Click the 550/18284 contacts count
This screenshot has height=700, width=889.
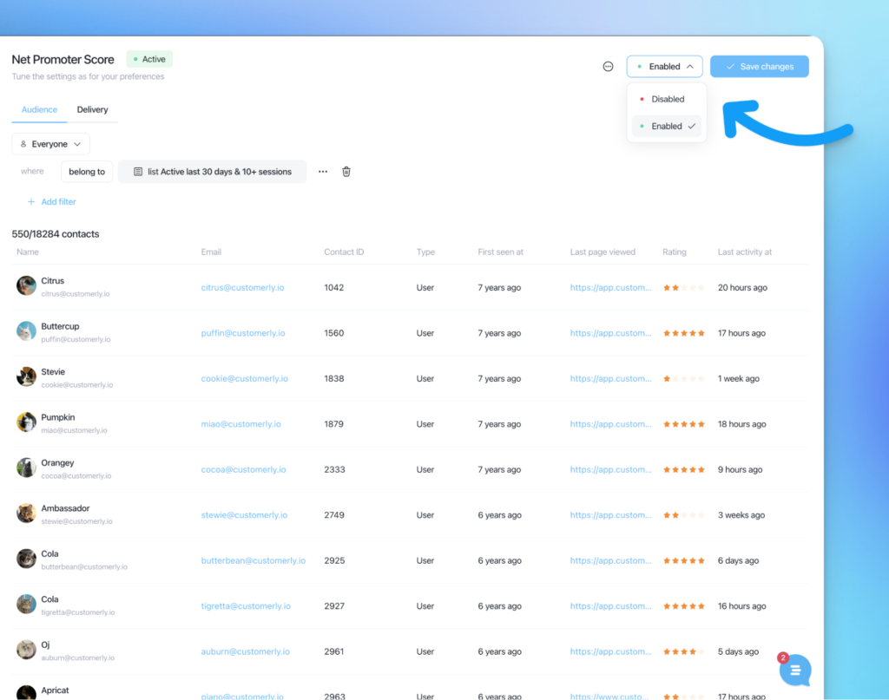point(56,234)
